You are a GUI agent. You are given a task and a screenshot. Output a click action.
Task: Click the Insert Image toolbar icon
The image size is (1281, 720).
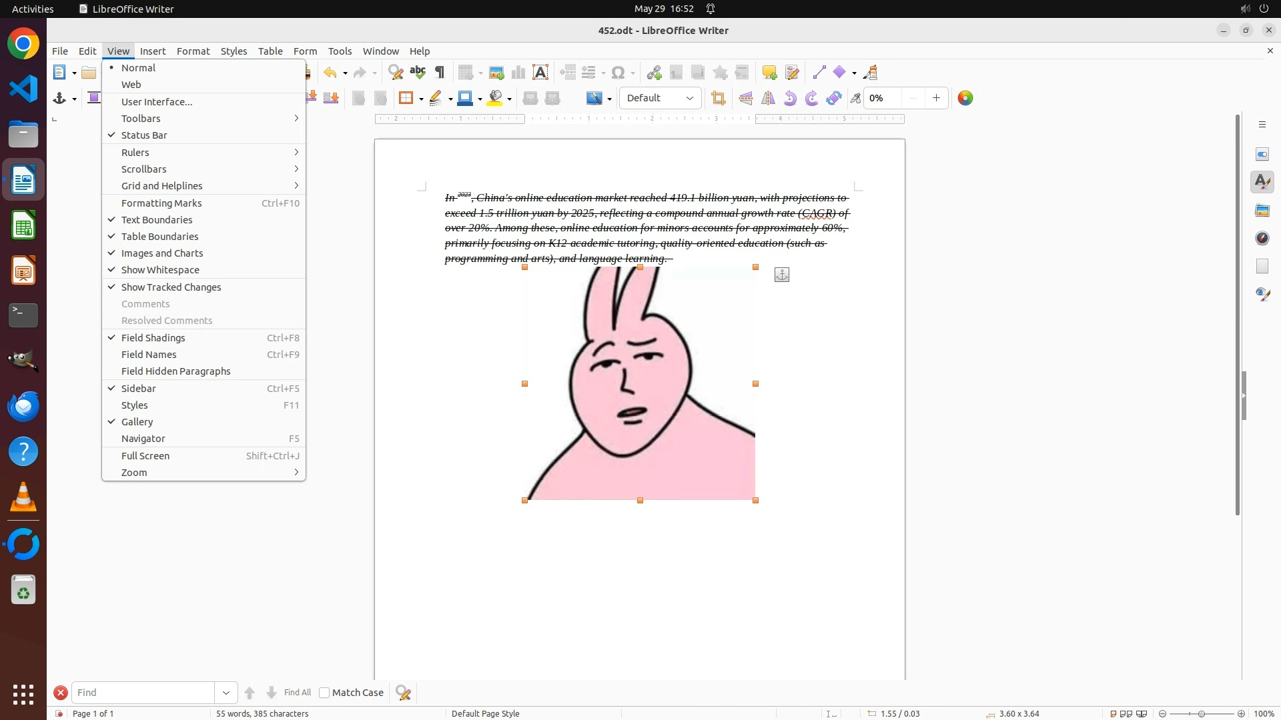click(496, 73)
